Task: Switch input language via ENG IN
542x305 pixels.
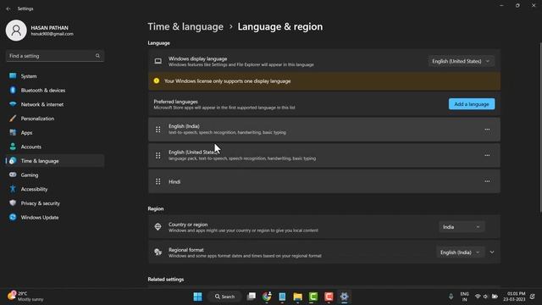Action: pos(465,297)
